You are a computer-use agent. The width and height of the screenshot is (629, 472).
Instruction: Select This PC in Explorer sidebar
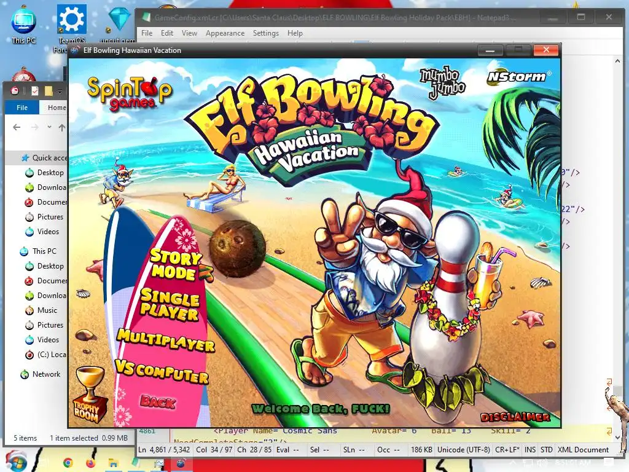point(39,251)
